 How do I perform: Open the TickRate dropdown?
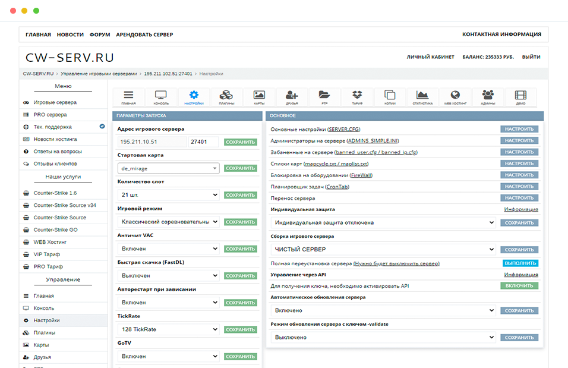point(168,329)
